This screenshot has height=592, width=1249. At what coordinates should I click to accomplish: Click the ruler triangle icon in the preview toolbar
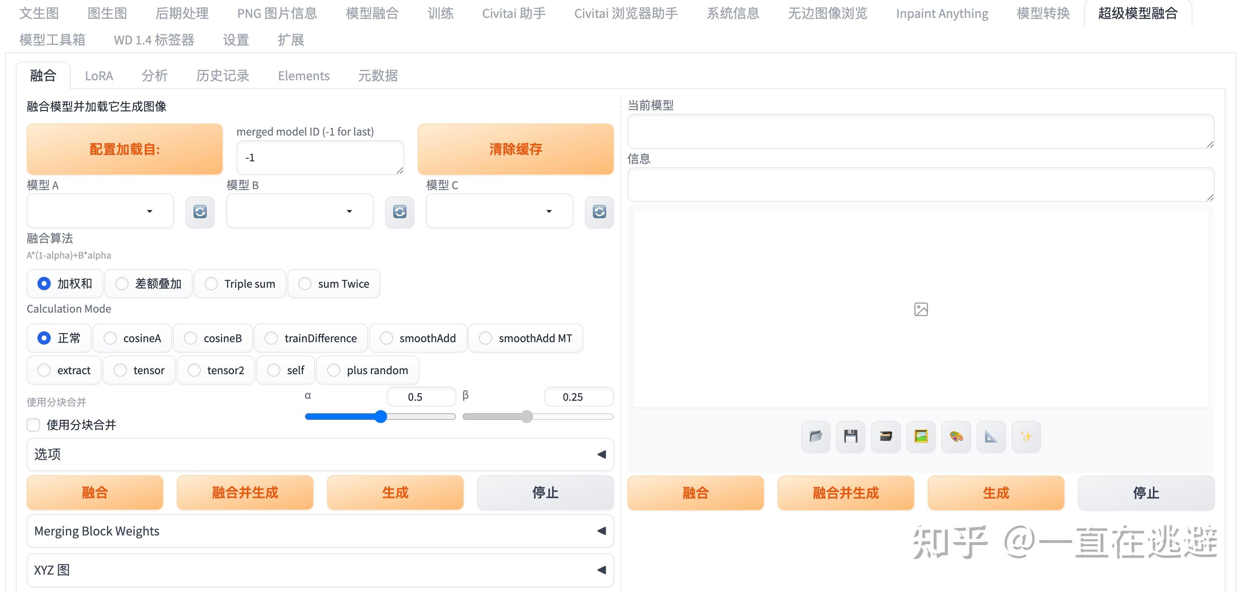pos(991,436)
